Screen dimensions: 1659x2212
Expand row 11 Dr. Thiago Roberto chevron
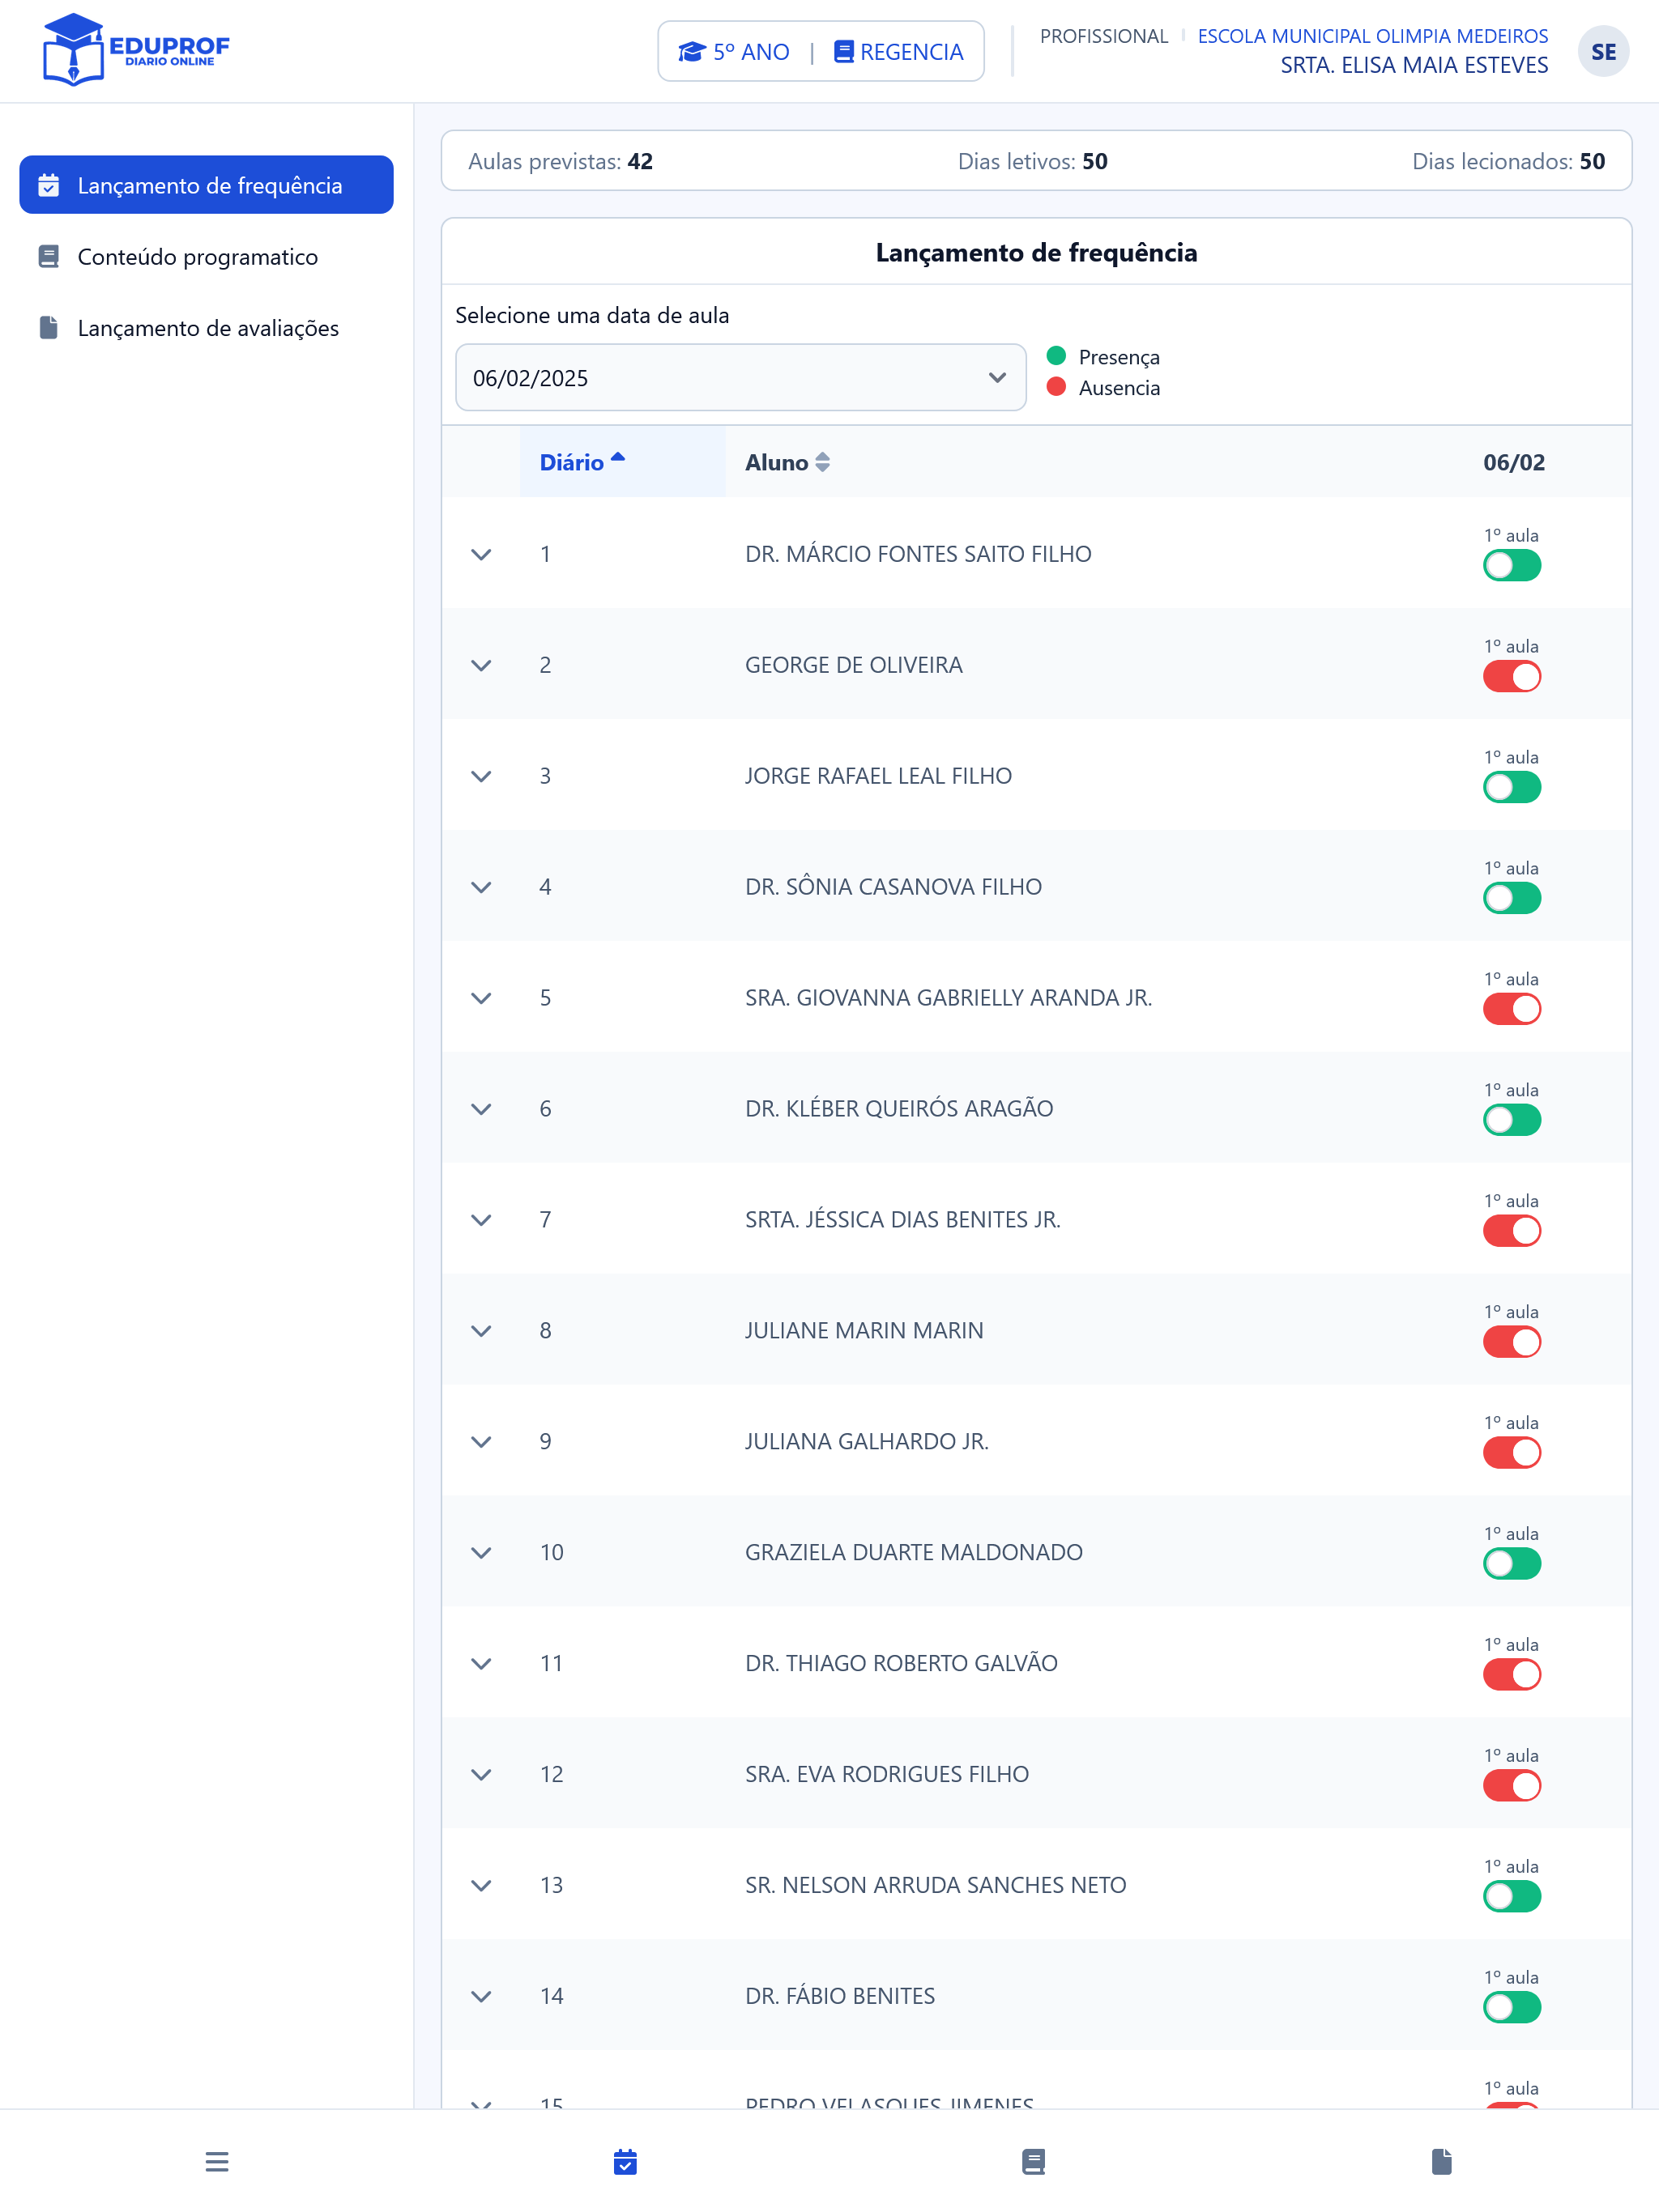(481, 1664)
